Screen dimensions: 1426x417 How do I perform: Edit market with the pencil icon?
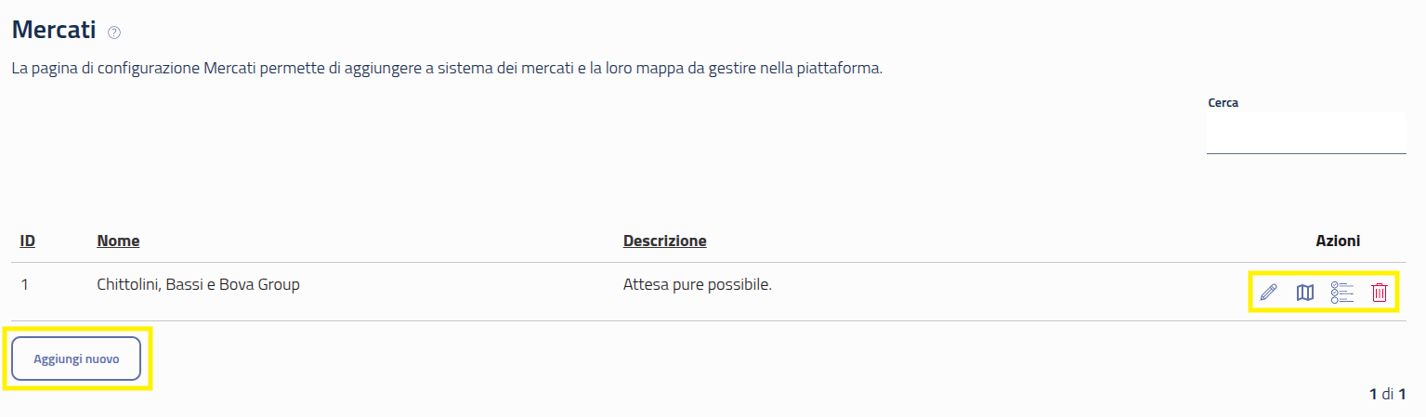tap(1268, 293)
